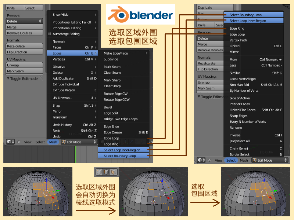Choose Make Edge/Face in the Edges submenu
Viewport: 294px width, 220px height.
[123, 53]
